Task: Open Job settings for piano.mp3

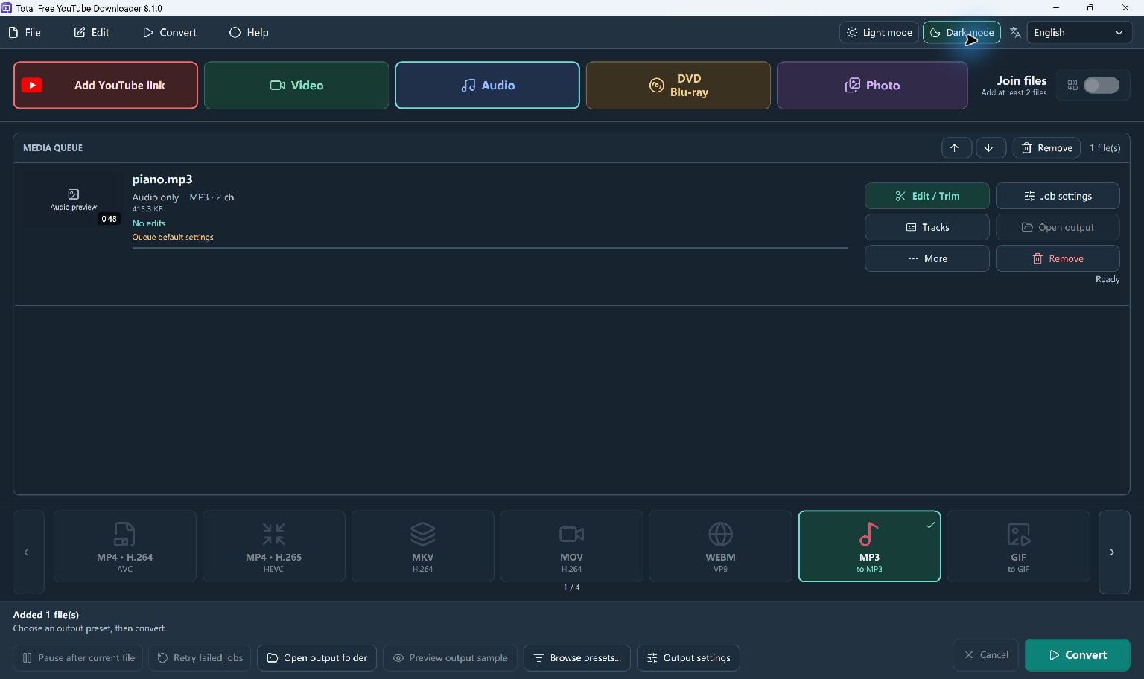Action: pos(1058,196)
